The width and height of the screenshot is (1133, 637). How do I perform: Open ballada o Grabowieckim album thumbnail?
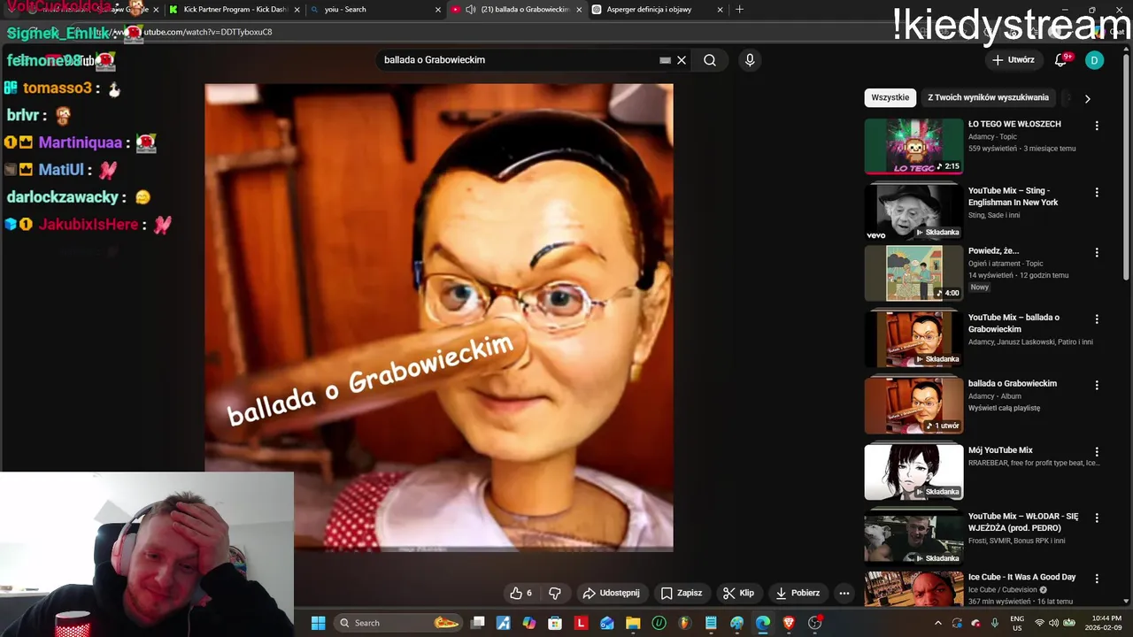913,405
